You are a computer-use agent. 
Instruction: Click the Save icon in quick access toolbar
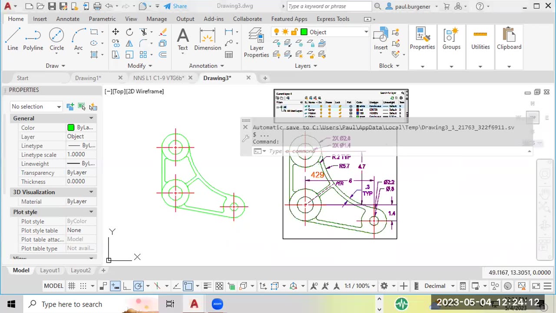[52, 6]
